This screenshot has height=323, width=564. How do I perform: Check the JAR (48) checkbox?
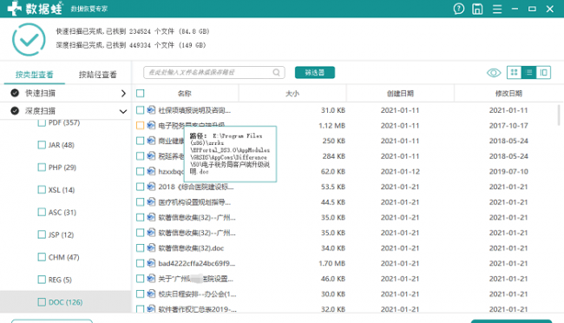click(x=42, y=145)
